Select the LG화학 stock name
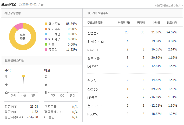 coord(93,66)
